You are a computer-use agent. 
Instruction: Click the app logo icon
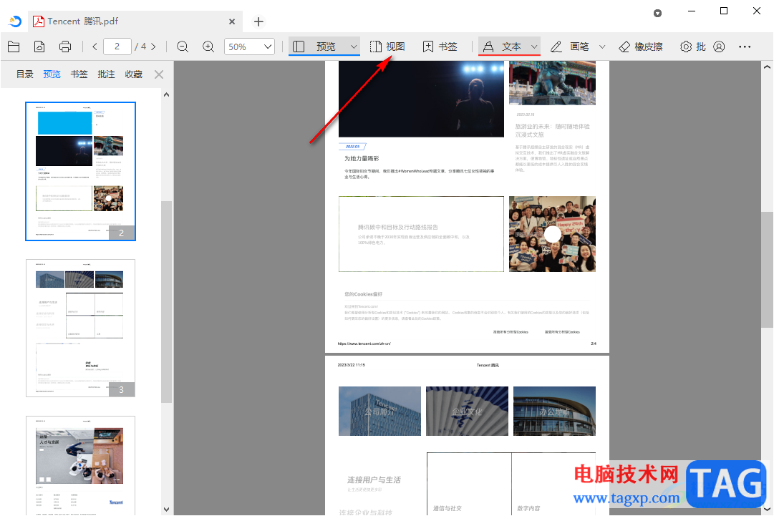(x=15, y=21)
